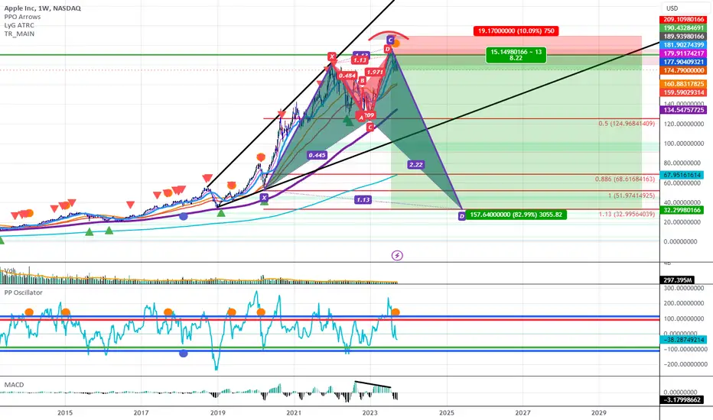The width and height of the screenshot is (713, 420).
Task: Click the blue 181.90274399 price tag
Action: tap(683, 45)
